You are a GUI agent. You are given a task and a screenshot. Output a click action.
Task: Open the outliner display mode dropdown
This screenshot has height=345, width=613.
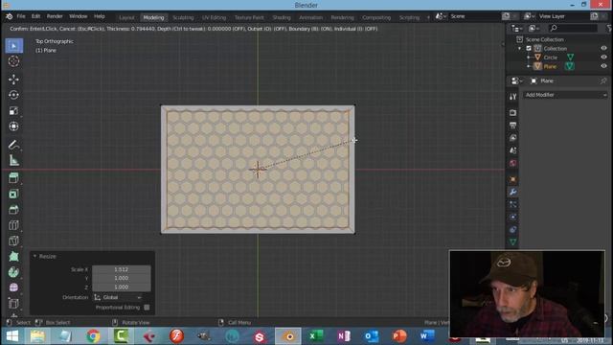(534, 28)
